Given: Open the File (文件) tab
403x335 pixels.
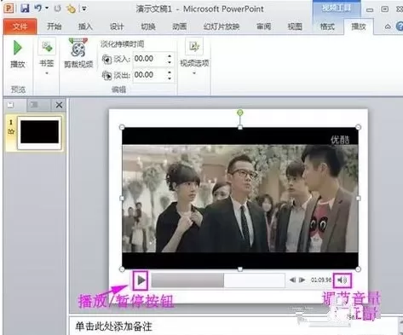Looking at the screenshot, I should coord(20,26).
